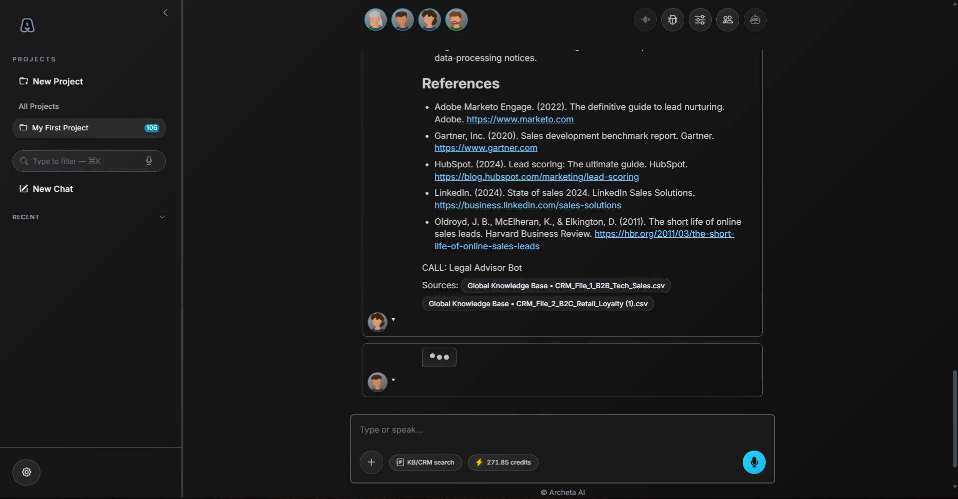Select My First Project
958x499 pixels.
(89, 128)
